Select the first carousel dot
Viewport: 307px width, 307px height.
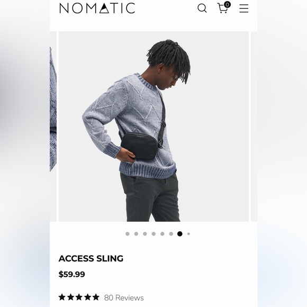click(128, 234)
